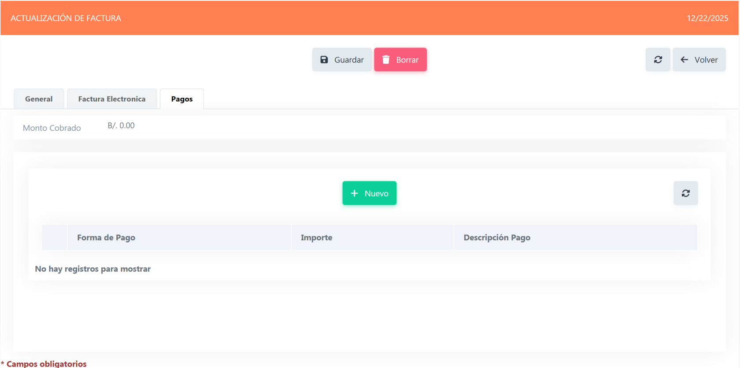Sort by Forma de Pago column header

coord(106,238)
